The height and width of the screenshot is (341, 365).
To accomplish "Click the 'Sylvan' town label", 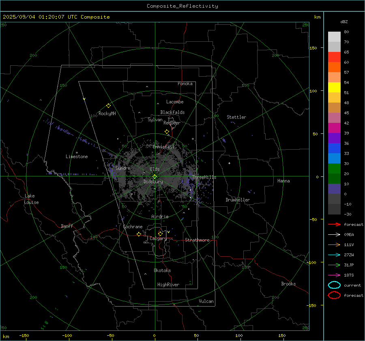I will click(x=155, y=120).
